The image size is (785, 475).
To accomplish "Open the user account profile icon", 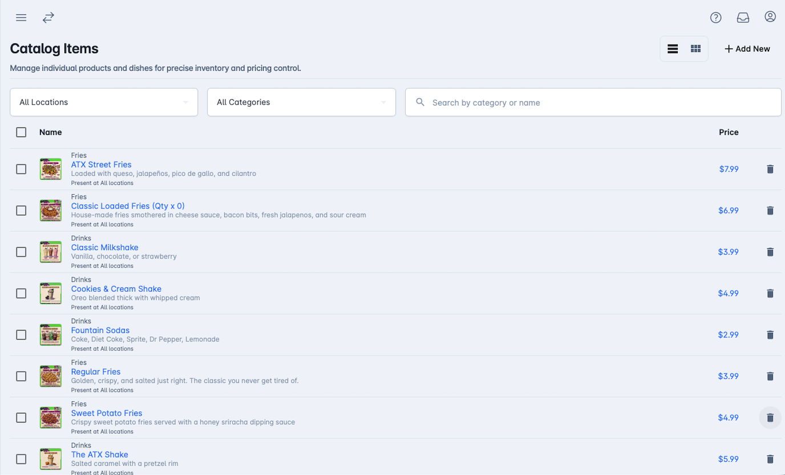I will tap(770, 17).
